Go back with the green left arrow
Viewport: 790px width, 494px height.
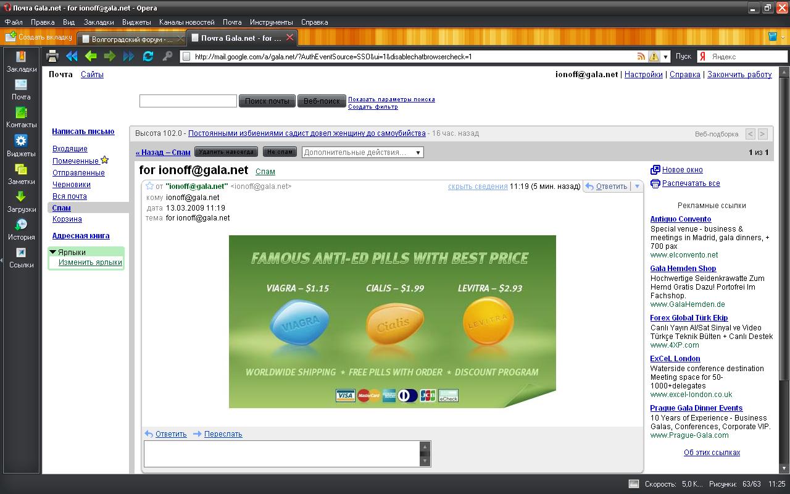click(91, 56)
